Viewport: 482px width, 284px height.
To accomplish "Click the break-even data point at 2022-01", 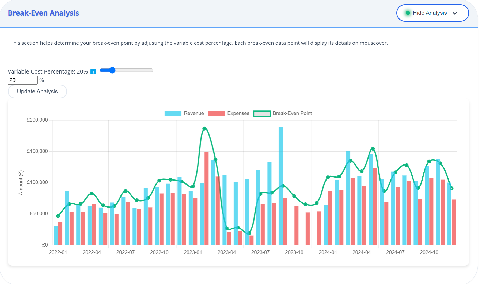I will [58, 216].
